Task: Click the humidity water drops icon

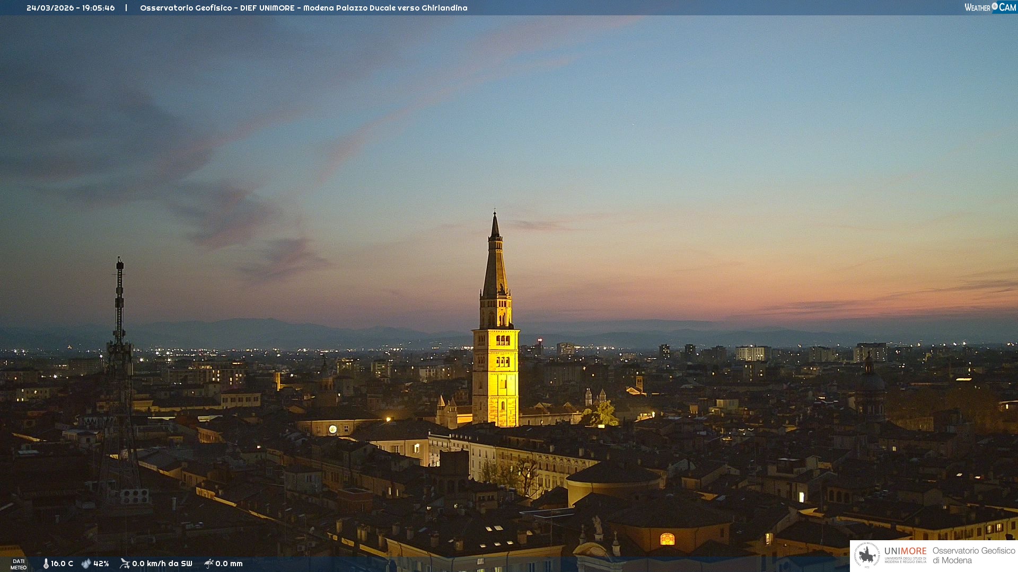Action: coord(86,564)
